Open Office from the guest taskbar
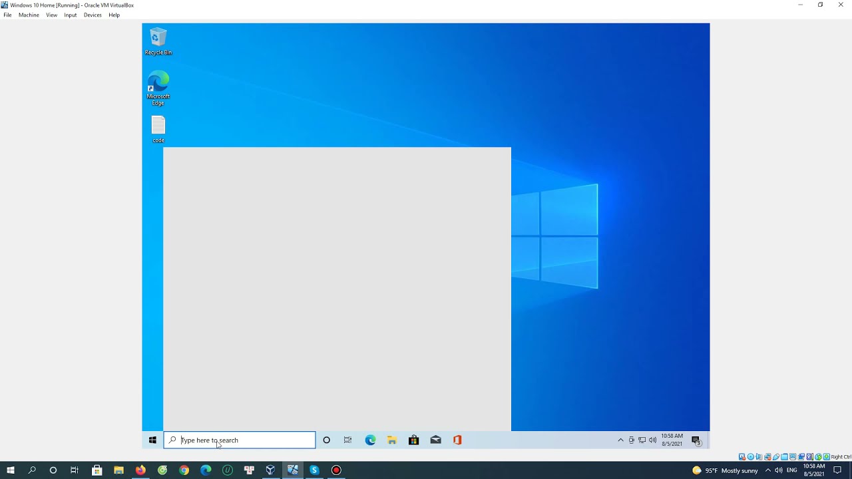This screenshot has height=479, width=852. 457,440
